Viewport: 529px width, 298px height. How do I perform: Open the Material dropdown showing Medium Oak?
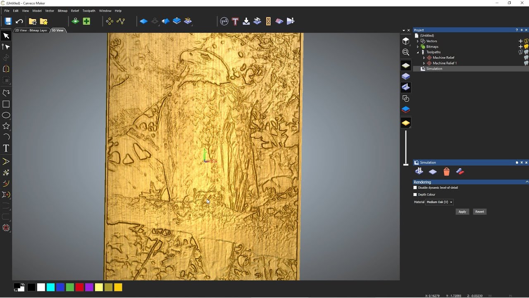coord(439,202)
